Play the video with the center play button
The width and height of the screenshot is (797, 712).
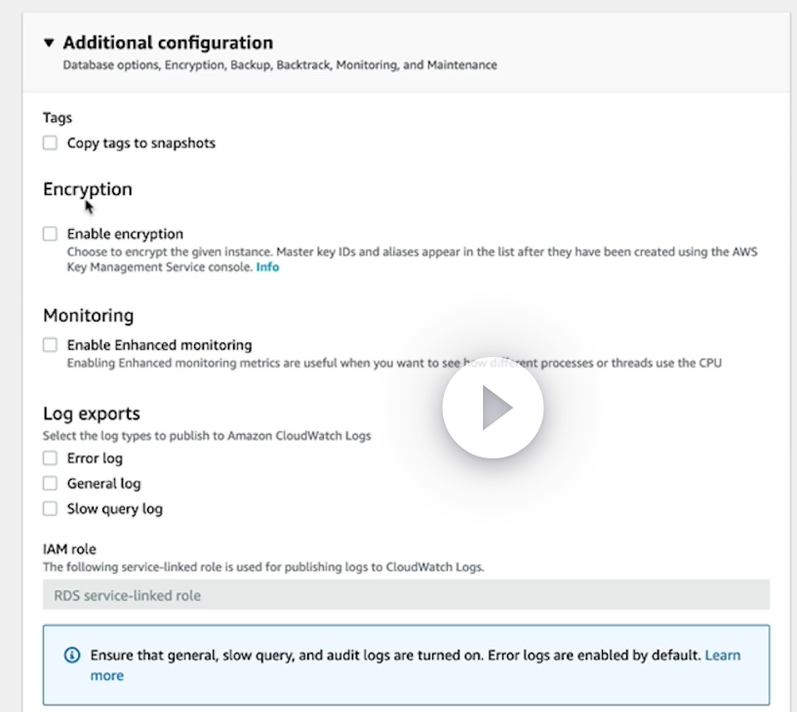493,408
